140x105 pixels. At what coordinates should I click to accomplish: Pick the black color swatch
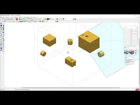[x=48, y=19]
